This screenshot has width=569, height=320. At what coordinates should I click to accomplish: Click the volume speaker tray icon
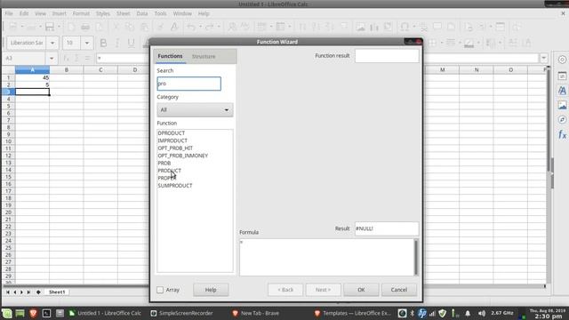(x=482, y=313)
